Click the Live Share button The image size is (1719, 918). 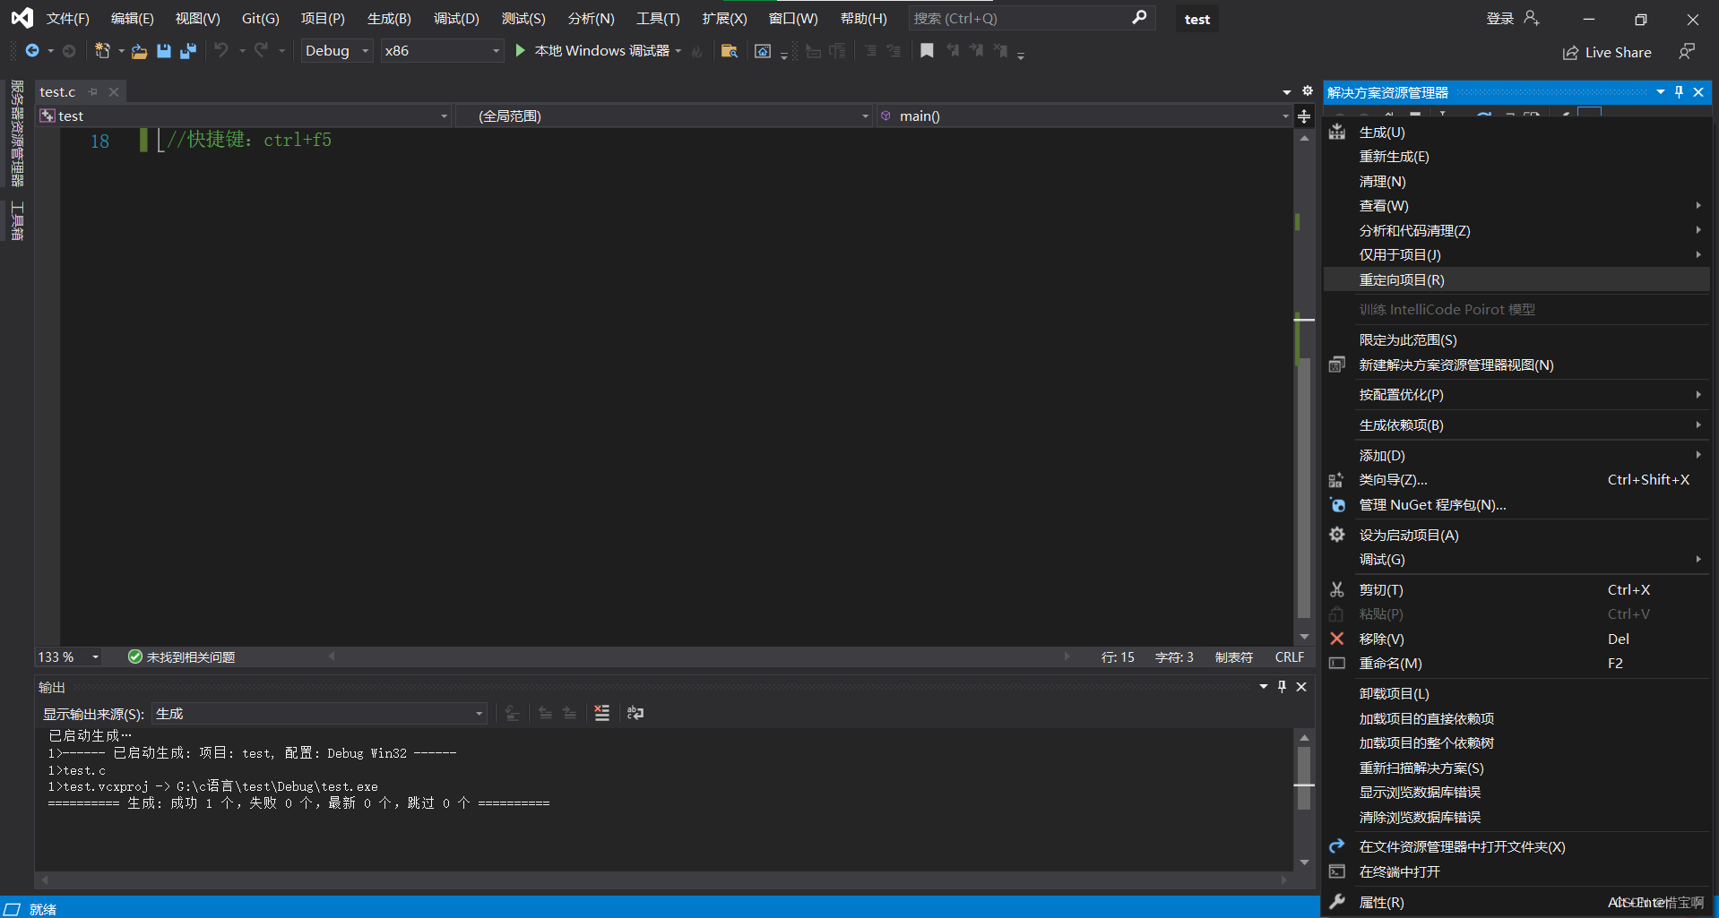(x=1607, y=52)
